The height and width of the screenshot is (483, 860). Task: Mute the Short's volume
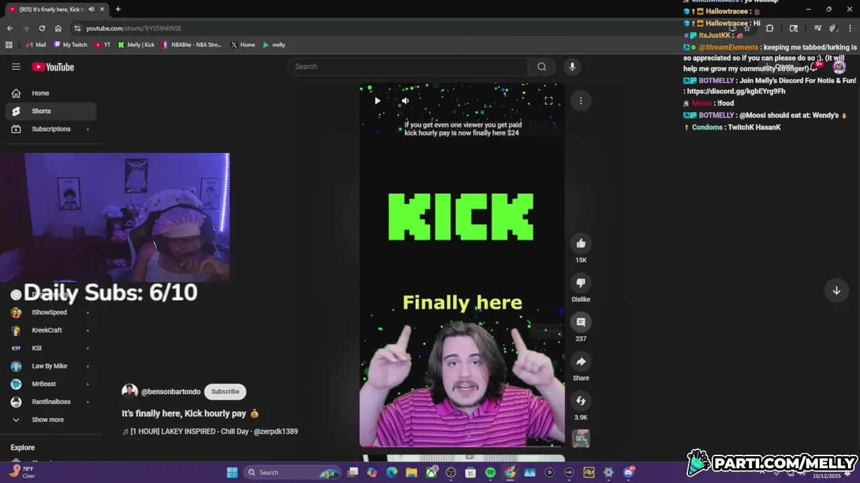pos(405,101)
